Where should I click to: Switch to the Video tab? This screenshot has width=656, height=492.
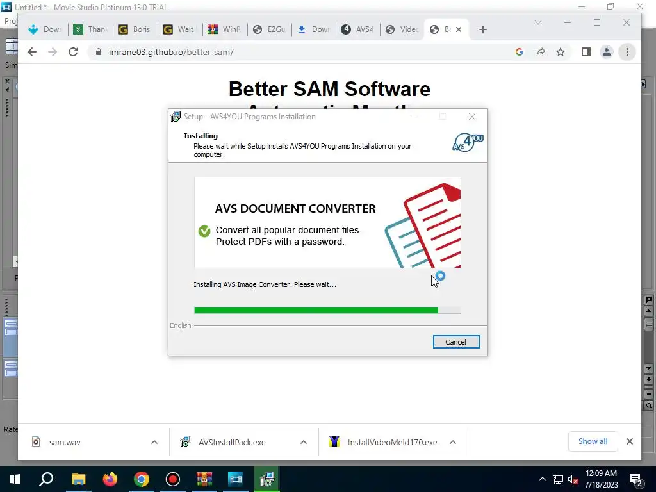[x=402, y=29]
